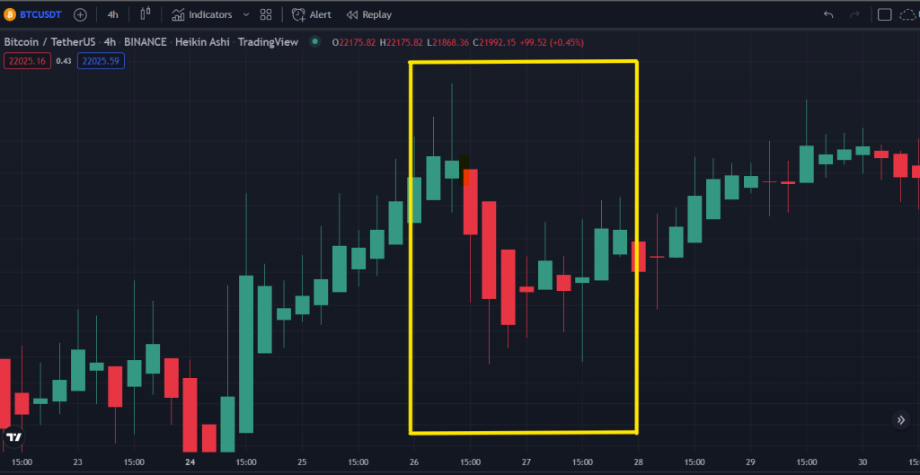Start Bar Replay mode
Screen dimensions: 920x475
(369, 14)
